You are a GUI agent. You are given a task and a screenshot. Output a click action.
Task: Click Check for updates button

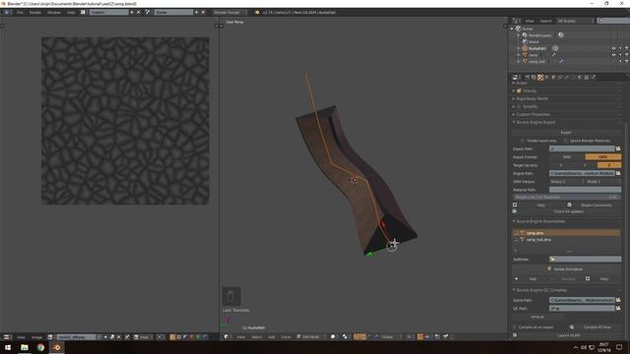(x=566, y=211)
